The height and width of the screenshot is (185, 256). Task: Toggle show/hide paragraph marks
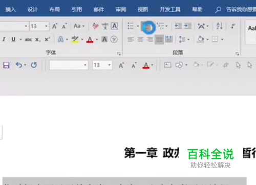233,26
